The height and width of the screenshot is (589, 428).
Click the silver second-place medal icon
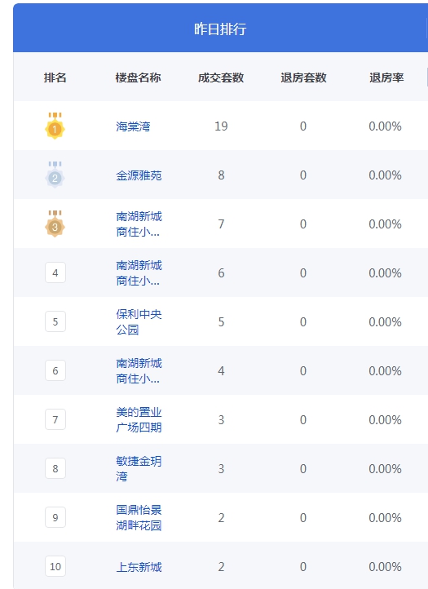[55, 175]
